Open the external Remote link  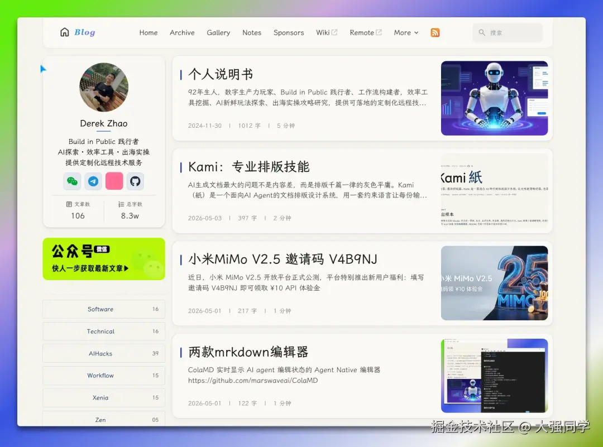(x=366, y=33)
